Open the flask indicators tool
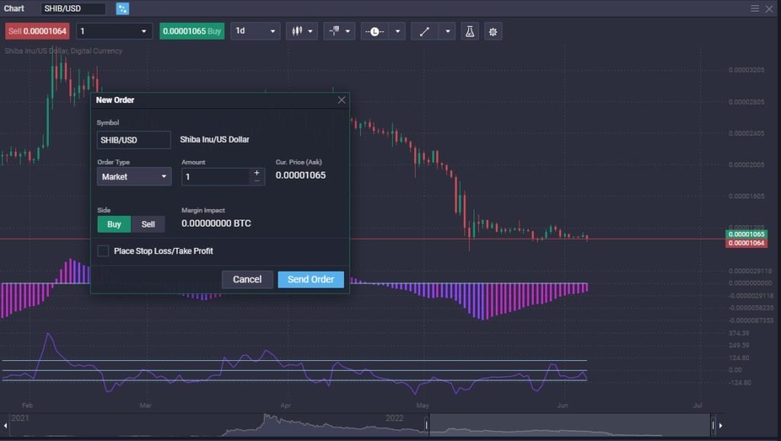This screenshot has width=781, height=441. [x=470, y=31]
